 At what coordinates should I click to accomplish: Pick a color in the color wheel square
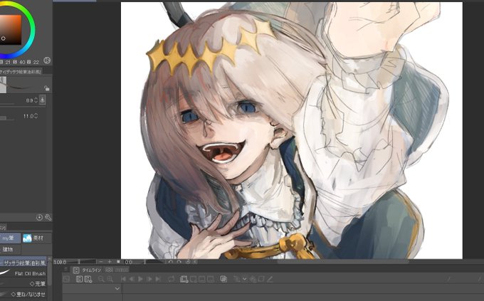pos(10,30)
